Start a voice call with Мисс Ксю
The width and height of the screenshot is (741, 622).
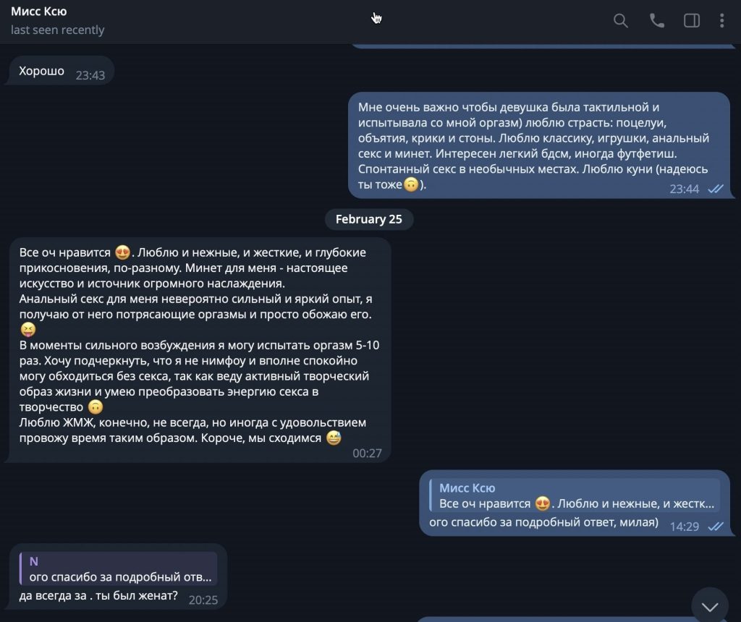click(656, 20)
